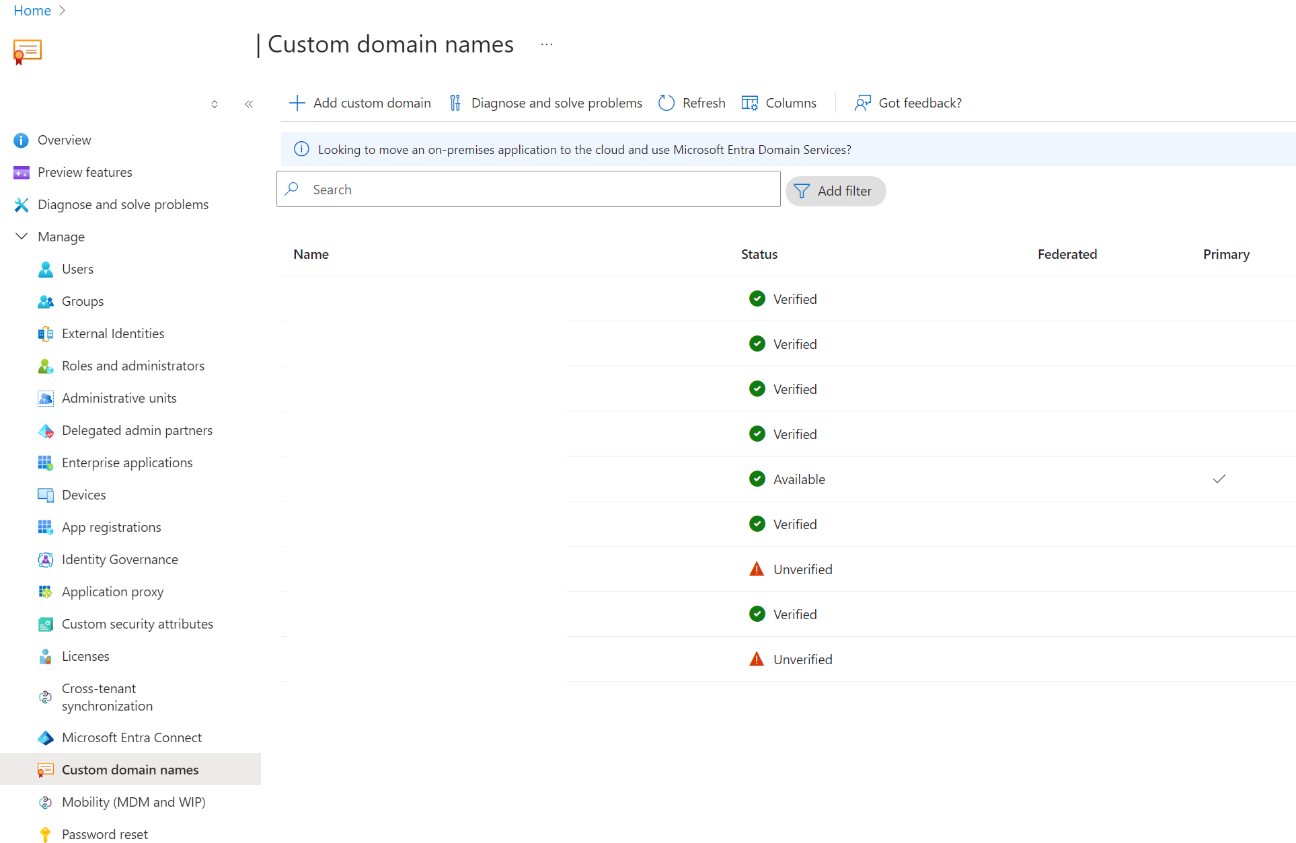This screenshot has width=1296, height=843.
Task: Click the Roles and administrators icon
Action: pos(46,366)
